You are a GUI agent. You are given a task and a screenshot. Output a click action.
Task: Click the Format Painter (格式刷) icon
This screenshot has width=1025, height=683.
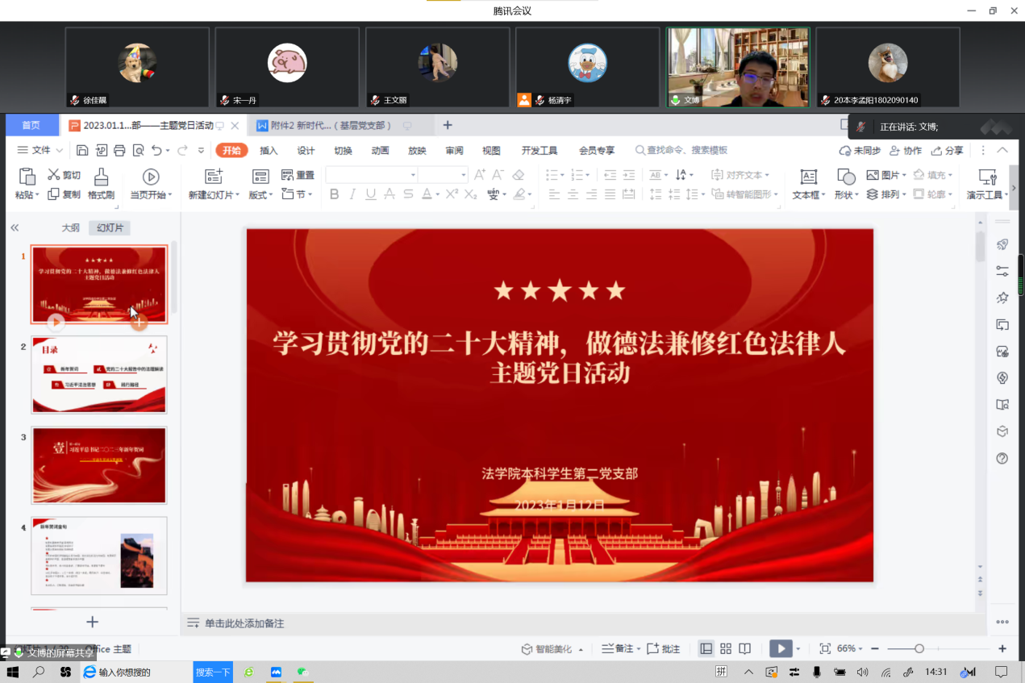click(101, 177)
